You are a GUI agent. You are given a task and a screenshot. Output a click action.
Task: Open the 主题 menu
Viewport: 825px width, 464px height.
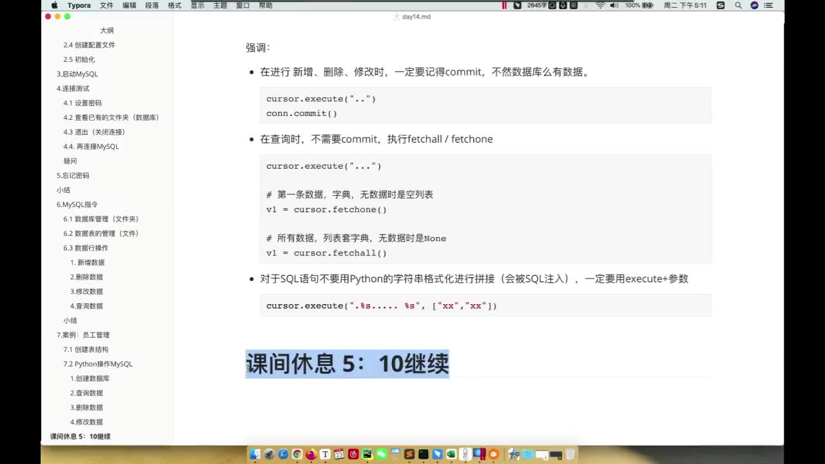tap(220, 5)
